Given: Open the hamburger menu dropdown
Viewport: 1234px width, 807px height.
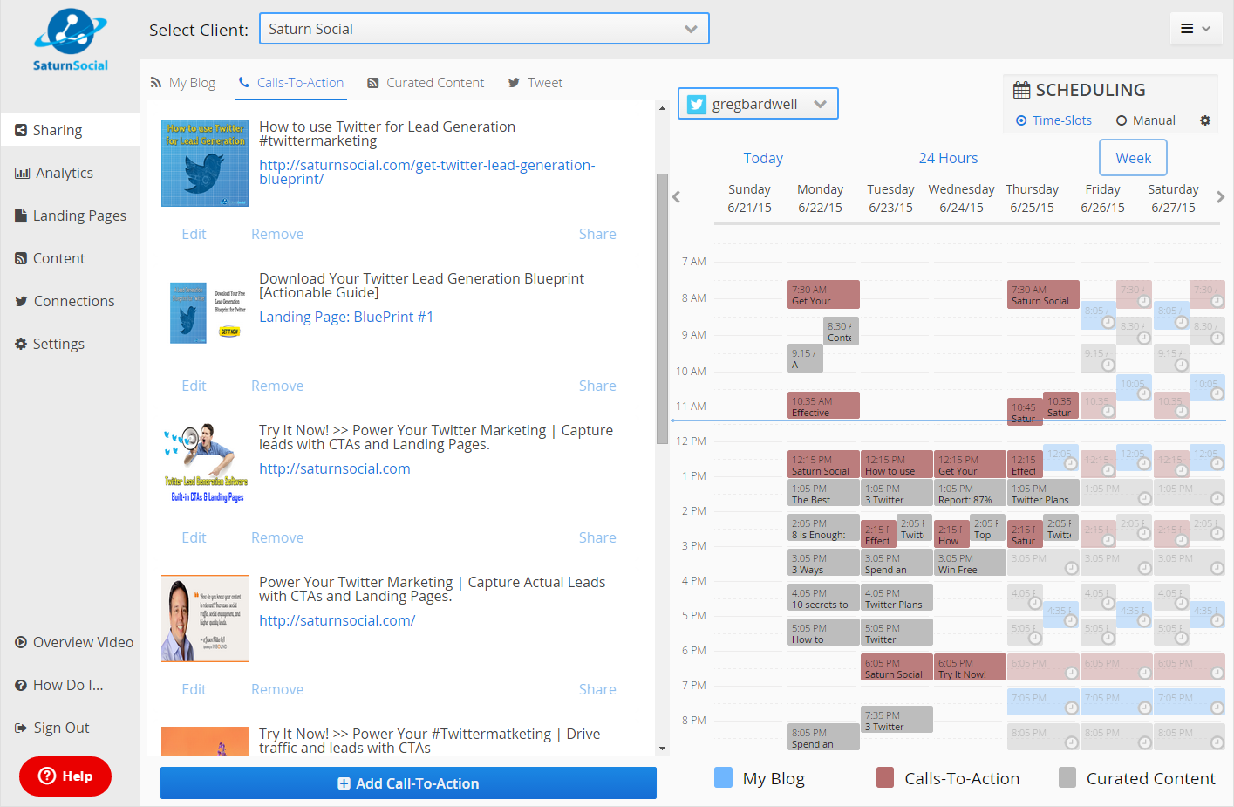Looking at the screenshot, I should pyautogui.click(x=1196, y=29).
